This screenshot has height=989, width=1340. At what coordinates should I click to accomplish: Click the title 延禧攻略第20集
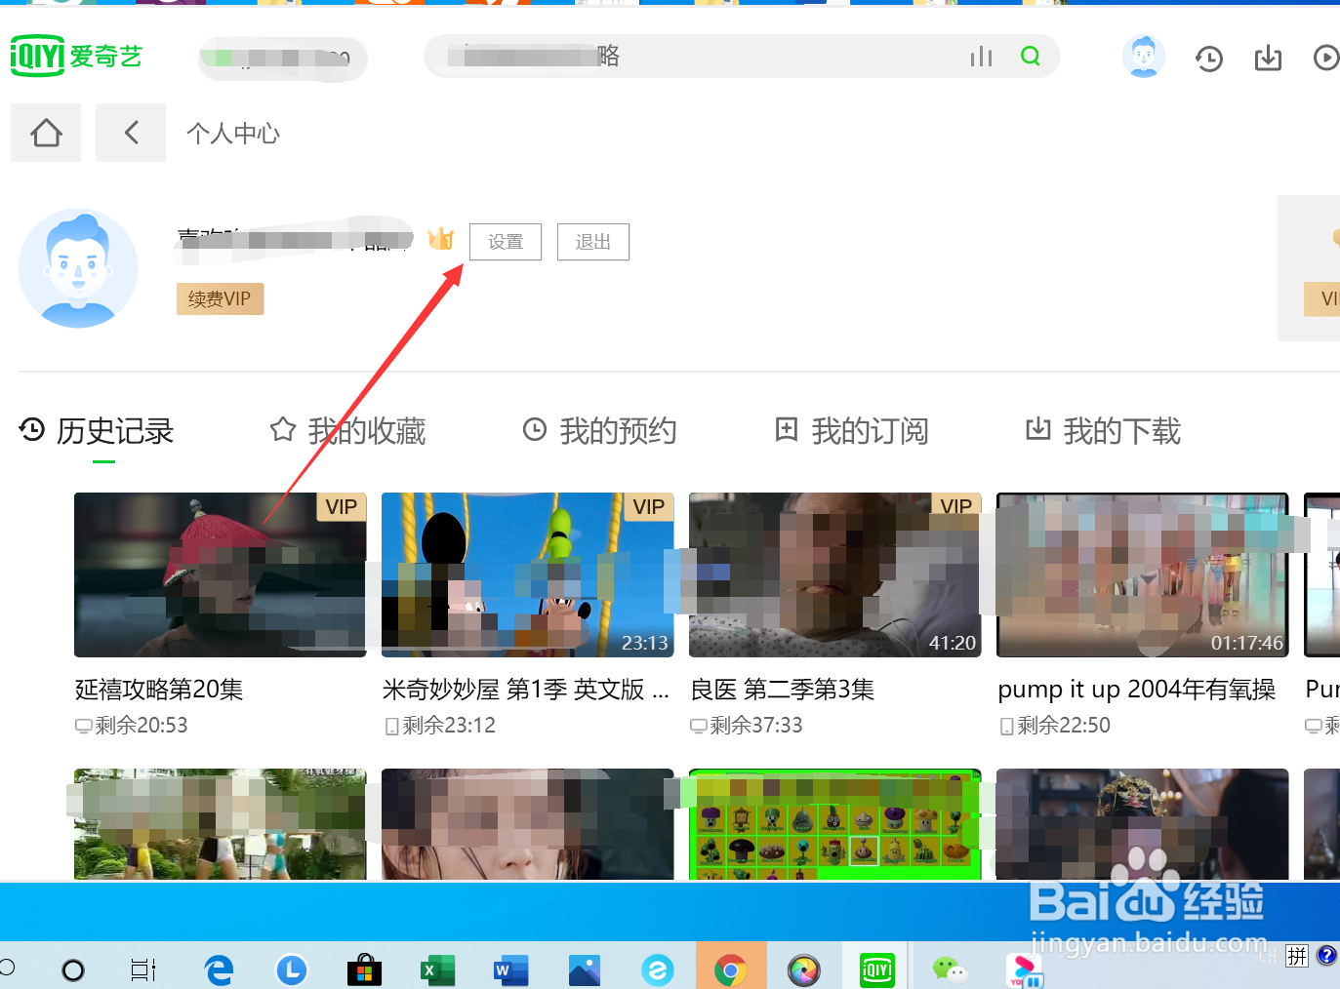(x=159, y=690)
